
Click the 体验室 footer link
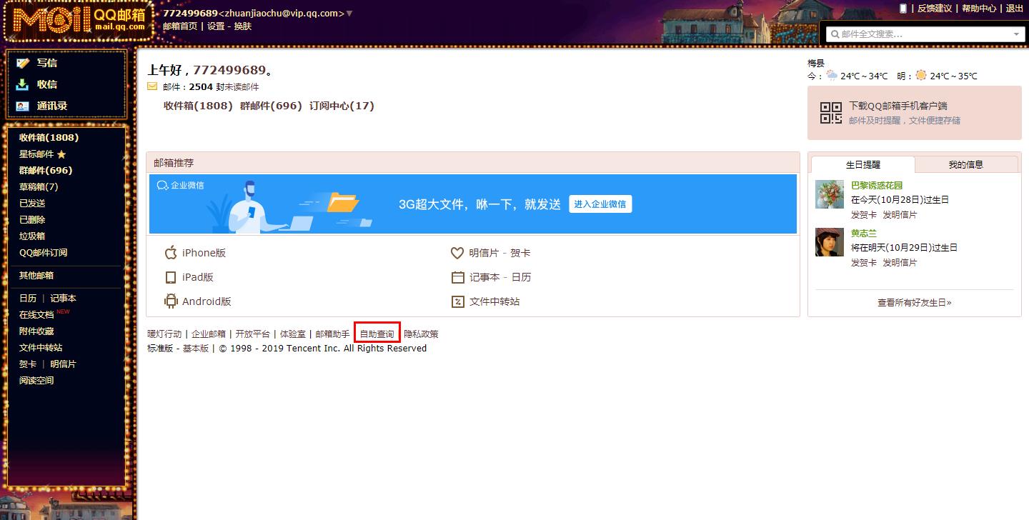293,334
